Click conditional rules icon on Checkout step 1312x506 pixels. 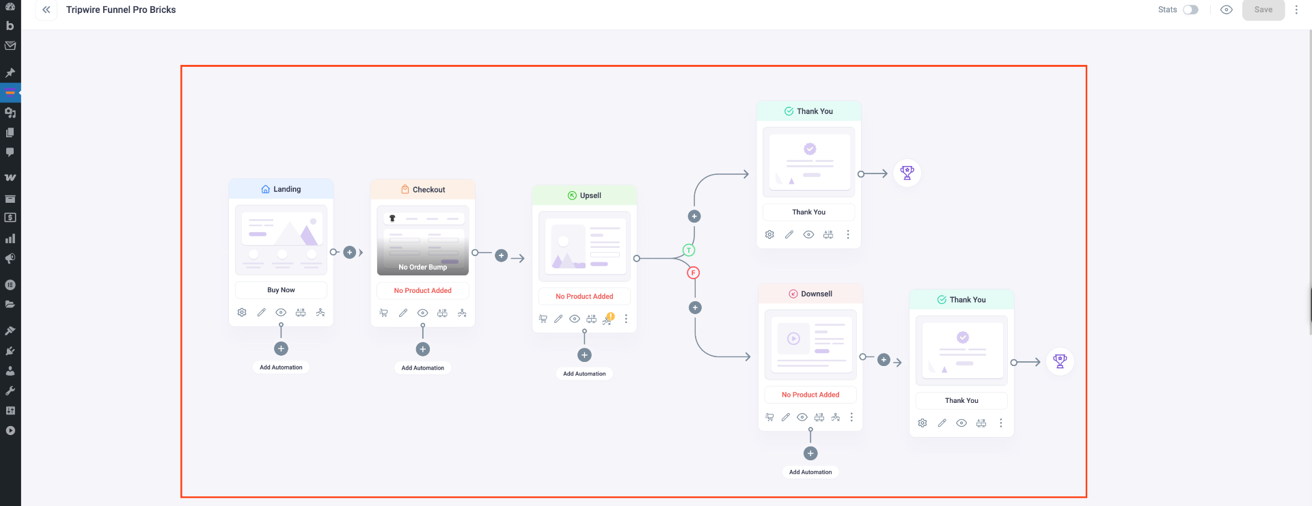pos(462,313)
